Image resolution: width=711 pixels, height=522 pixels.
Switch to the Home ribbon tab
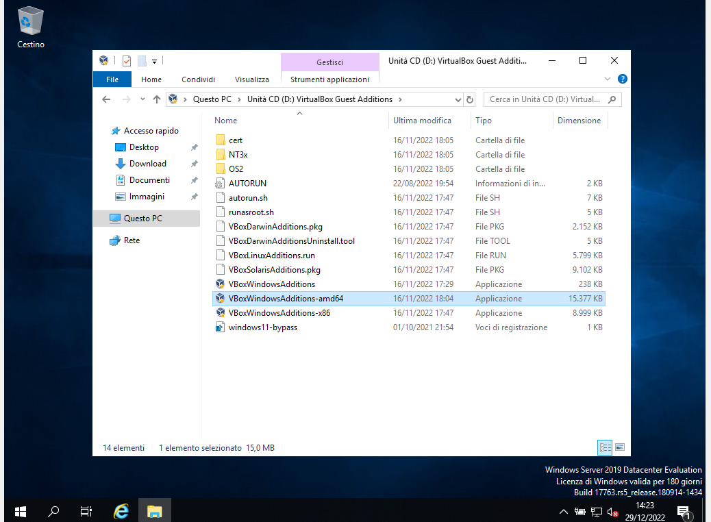[x=151, y=79]
